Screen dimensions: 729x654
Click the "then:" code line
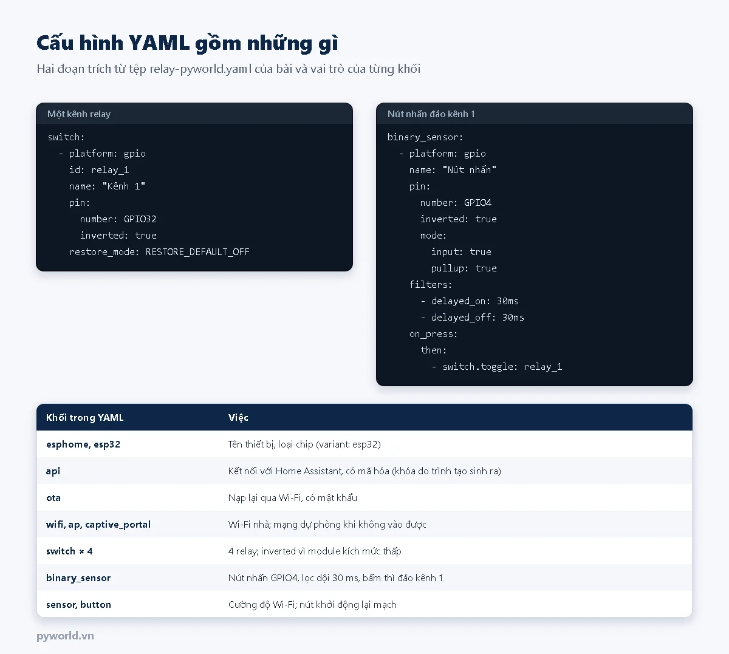coord(433,350)
